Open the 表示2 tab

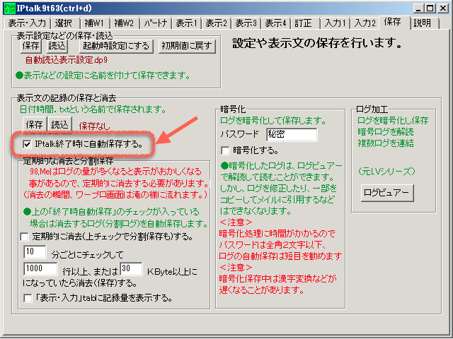pos(216,23)
